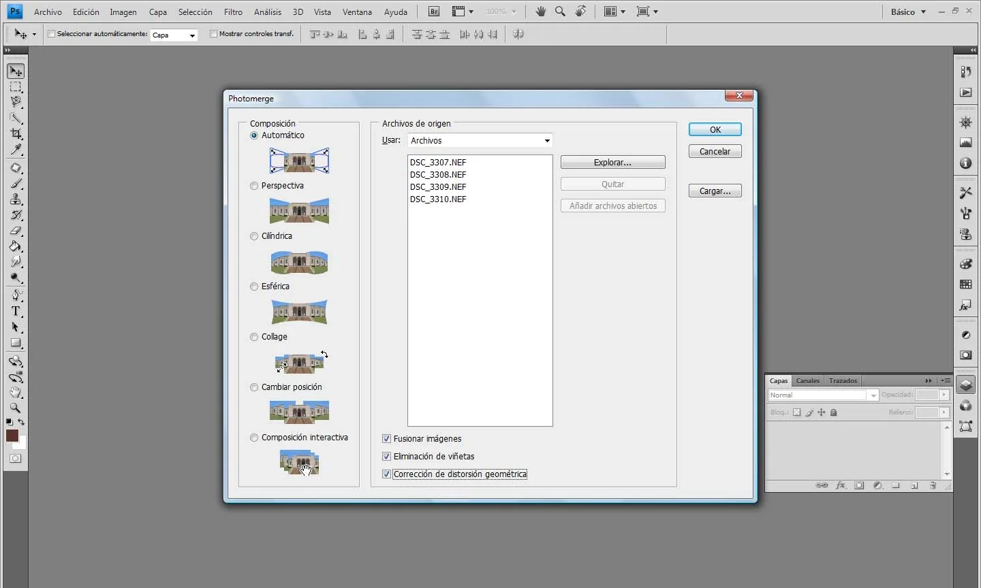
Task: Select the Lasso tool
Action: tap(16, 102)
